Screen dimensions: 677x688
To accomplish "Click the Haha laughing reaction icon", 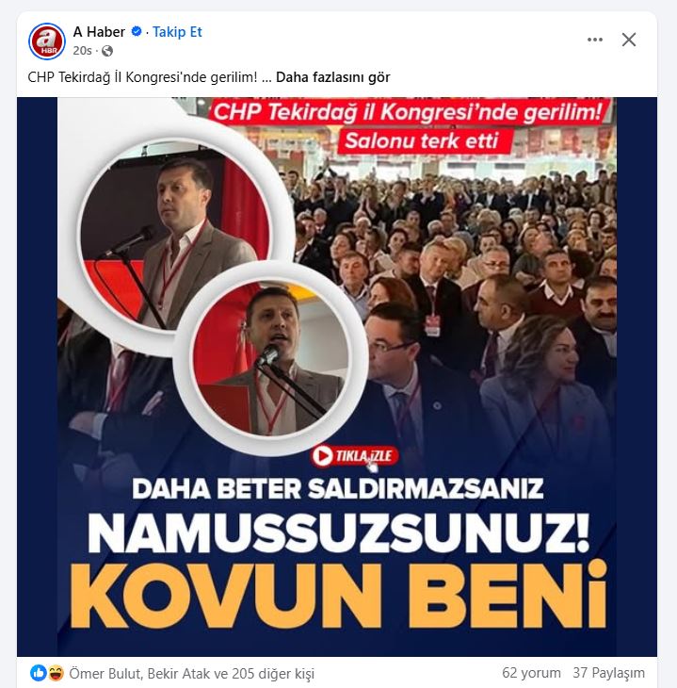I will pyautogui.click(x=56, y=673).
